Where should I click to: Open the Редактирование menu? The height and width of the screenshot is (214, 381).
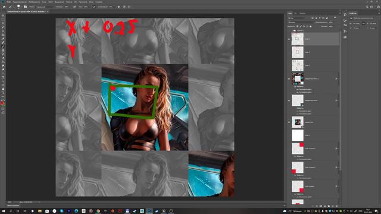pos(20,2)
